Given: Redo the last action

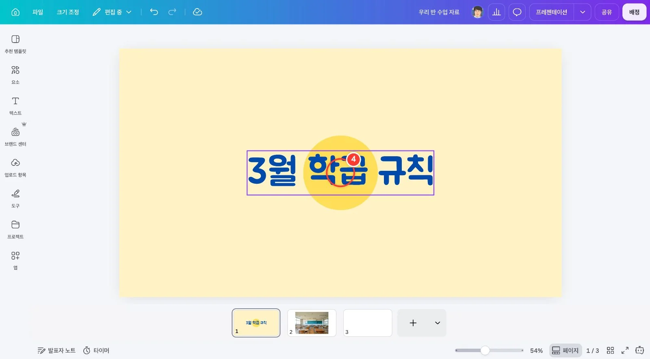Looking at the screenshot, I should [172, 12].
